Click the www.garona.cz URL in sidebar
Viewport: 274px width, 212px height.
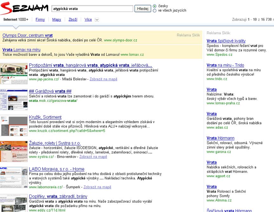219,152
